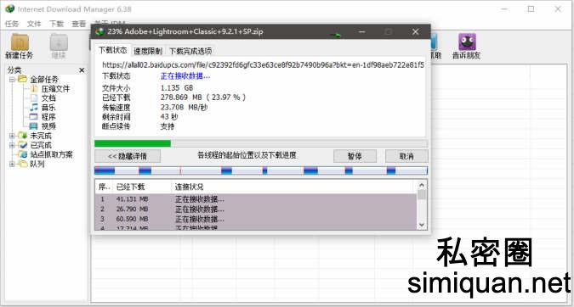Click the 继续 (Resume) toolbar icon
This screenshot has height=307, width=574.
coord(59,46)
